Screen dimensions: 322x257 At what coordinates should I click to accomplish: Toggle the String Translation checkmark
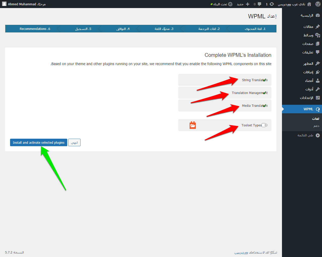[264, 80]
